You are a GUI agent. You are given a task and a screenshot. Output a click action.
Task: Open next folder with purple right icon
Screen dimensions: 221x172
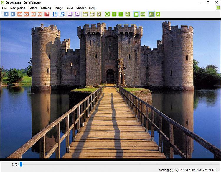click(77, 14)
